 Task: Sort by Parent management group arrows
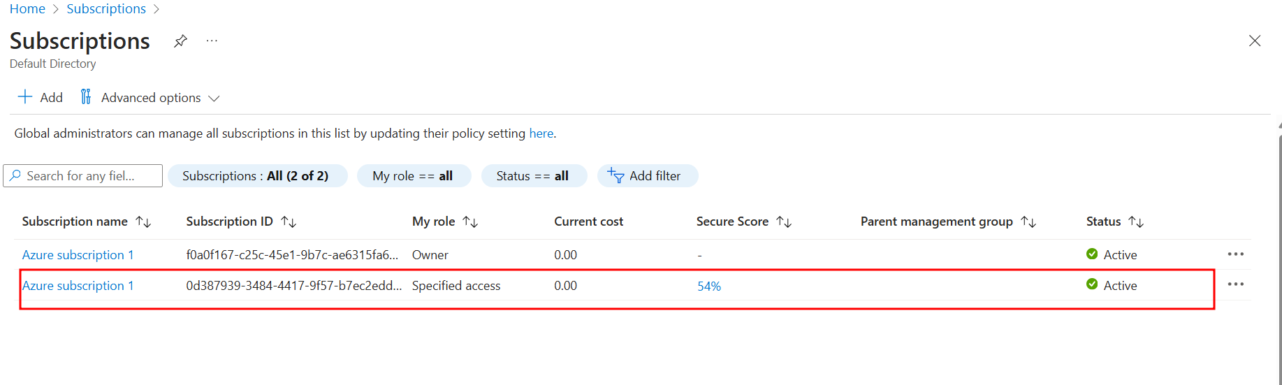(1028, 222)
